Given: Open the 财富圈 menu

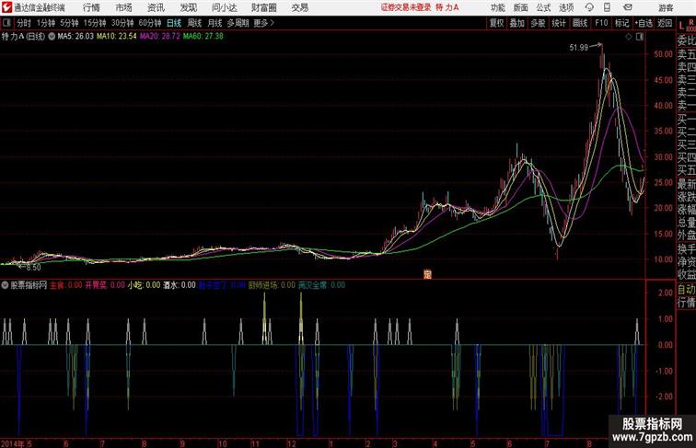Looking at the screenshot, I should click(x=264, y=7).
